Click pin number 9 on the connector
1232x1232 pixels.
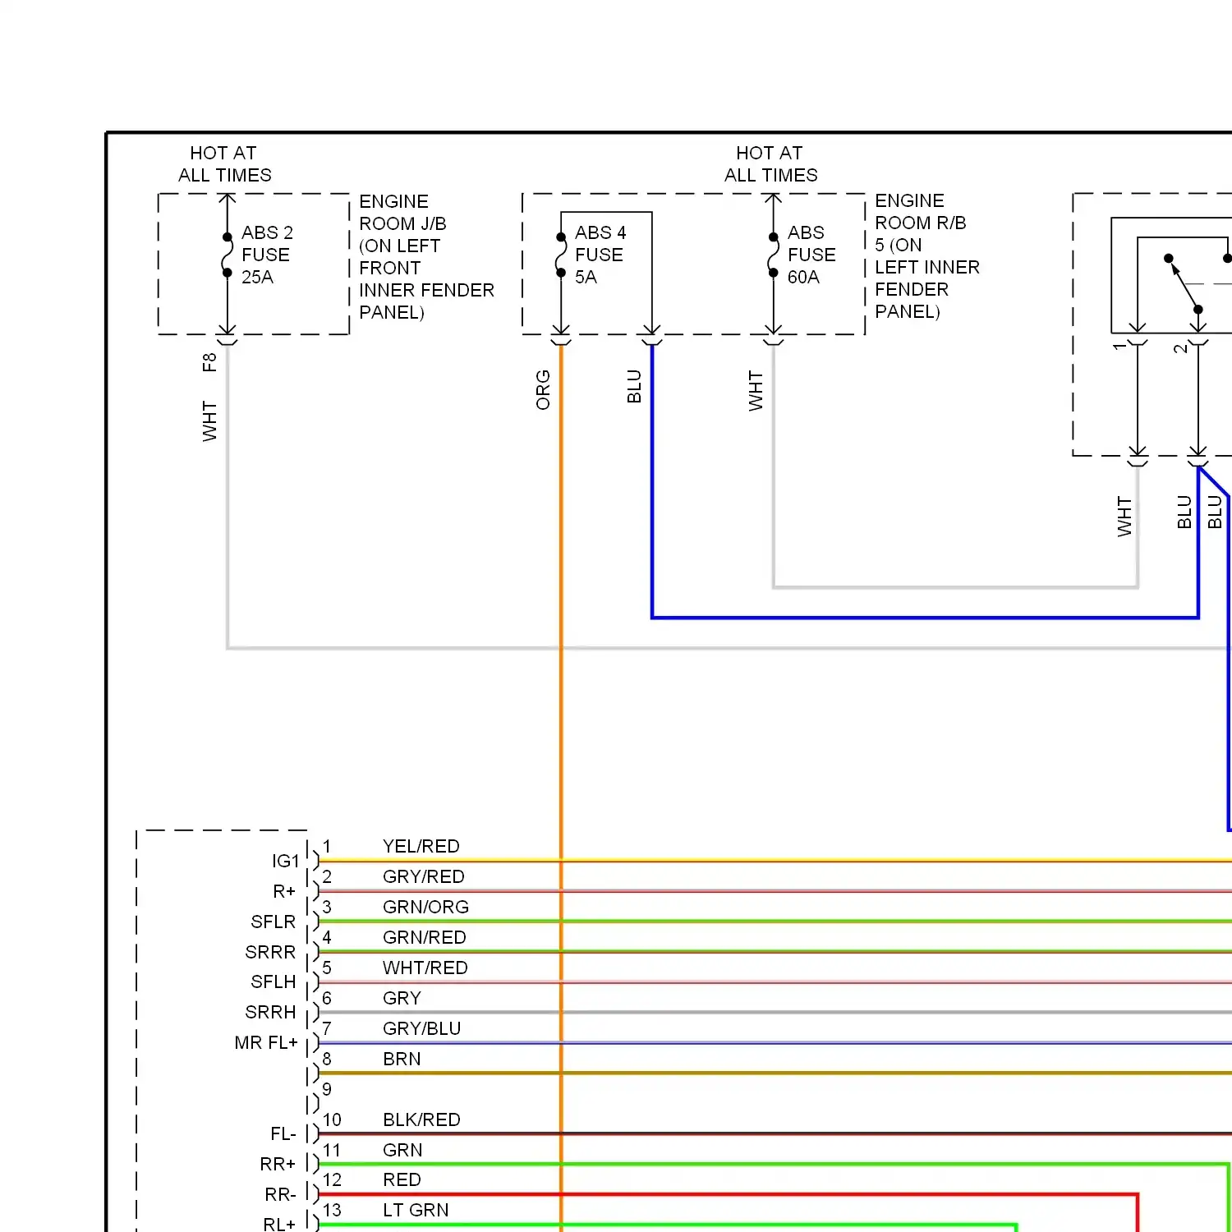(327, 1089)
